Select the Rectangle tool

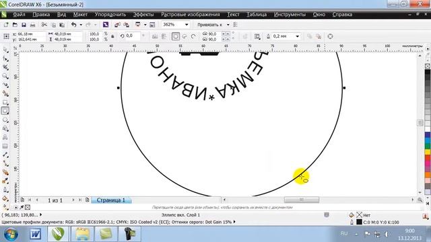(5, 102)
